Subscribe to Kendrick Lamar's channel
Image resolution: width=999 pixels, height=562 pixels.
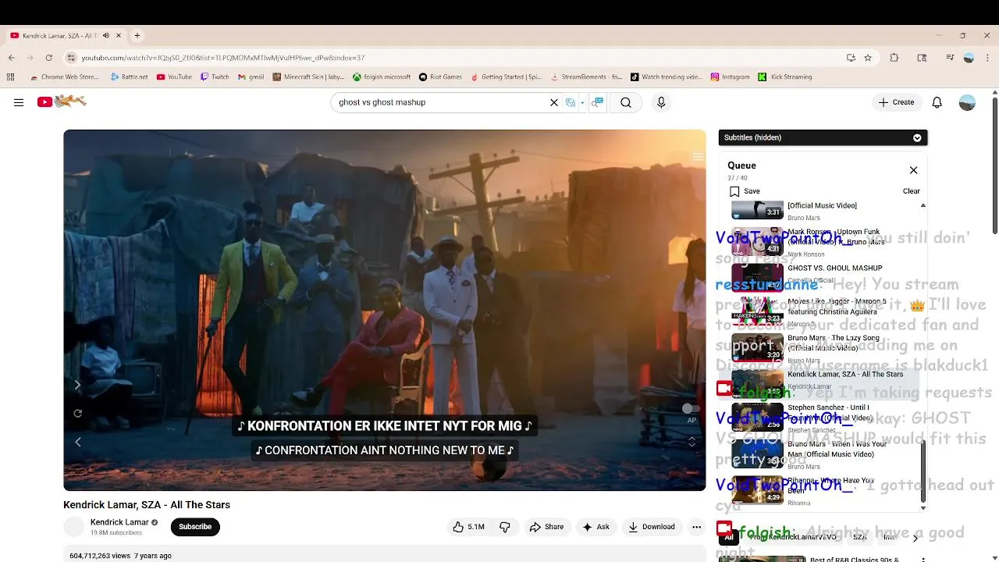(195, 527)
